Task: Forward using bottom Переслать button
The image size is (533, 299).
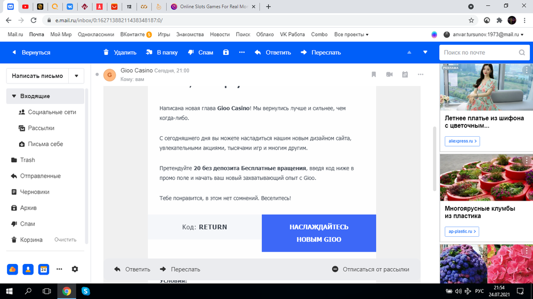Action: pyautogui.click(x=180, y=269)
